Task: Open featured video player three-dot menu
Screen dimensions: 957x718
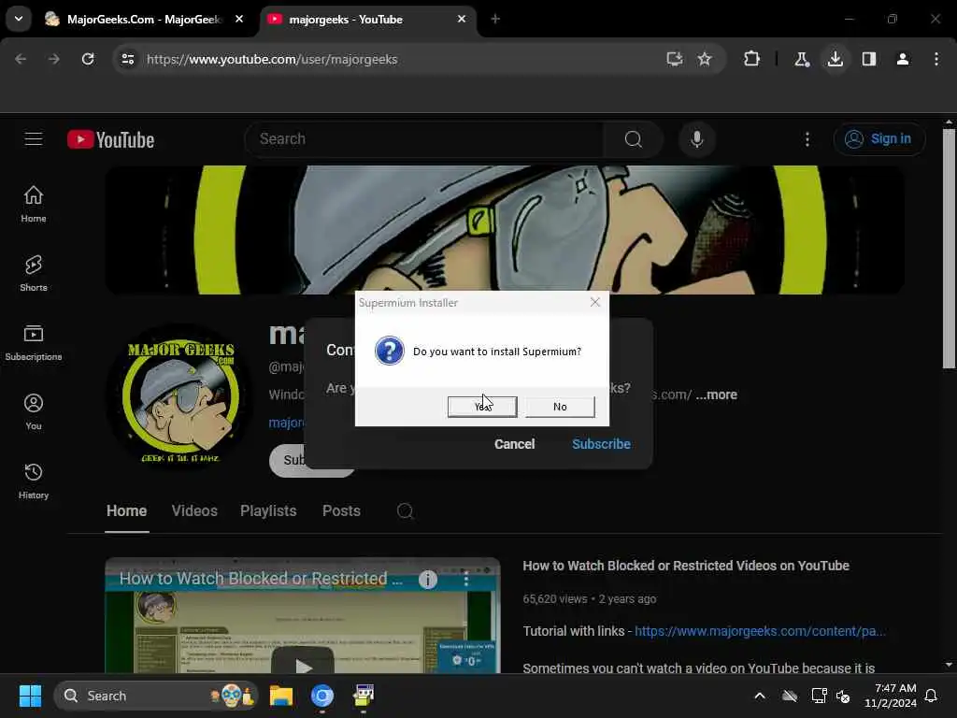Action: click(x=466, y=579)
